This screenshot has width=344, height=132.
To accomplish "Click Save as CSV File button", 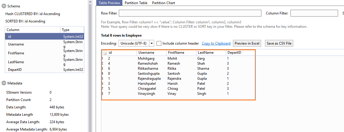I will tap(279, 43).
